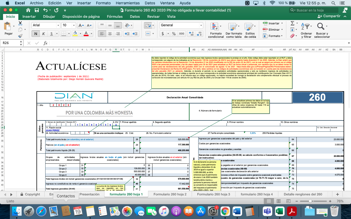Center text horizontally in cell
Viewport: 351px width, 219px height.
tap(110, 34)
